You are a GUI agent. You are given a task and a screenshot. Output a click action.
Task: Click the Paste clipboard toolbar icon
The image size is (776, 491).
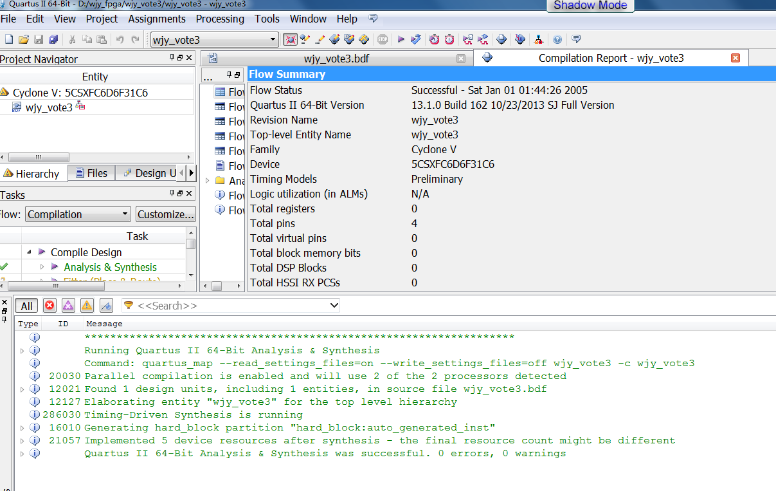point(102,40)
